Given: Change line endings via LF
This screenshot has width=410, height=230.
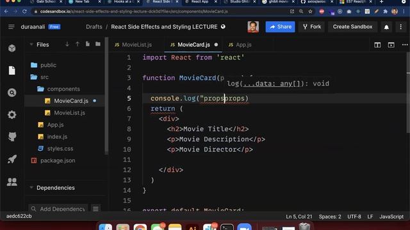Looking at the screenshot, I should coord(370,217).
